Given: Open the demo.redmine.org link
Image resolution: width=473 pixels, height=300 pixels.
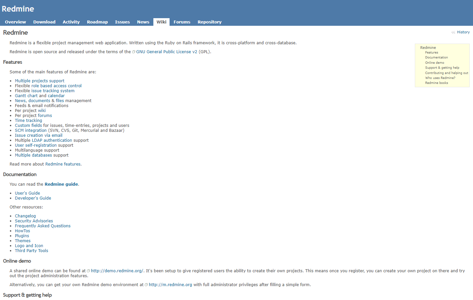Looking at the screenshot, I should [x=117, y=271].
